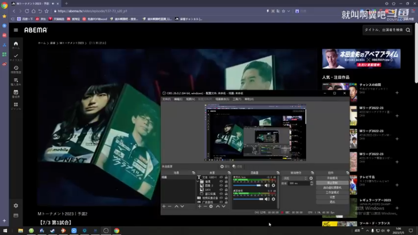Toggle the lock on the 文本 (GDI+) source
The image size is (418, 235).
pyautogui.click(x=226, y=177)
